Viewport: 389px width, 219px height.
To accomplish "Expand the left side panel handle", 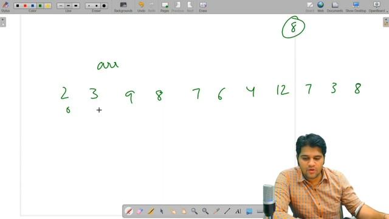I will 2,22.
